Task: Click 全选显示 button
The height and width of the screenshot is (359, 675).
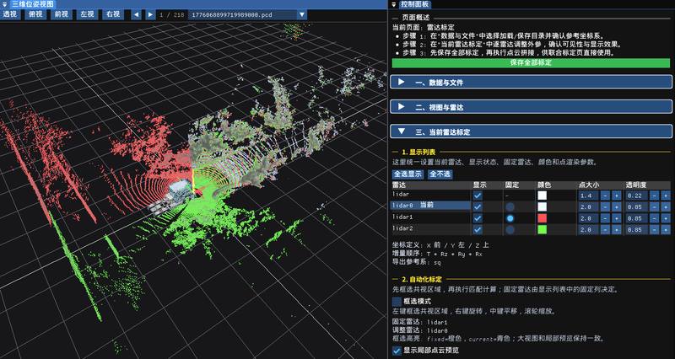Action: point(408,174)
